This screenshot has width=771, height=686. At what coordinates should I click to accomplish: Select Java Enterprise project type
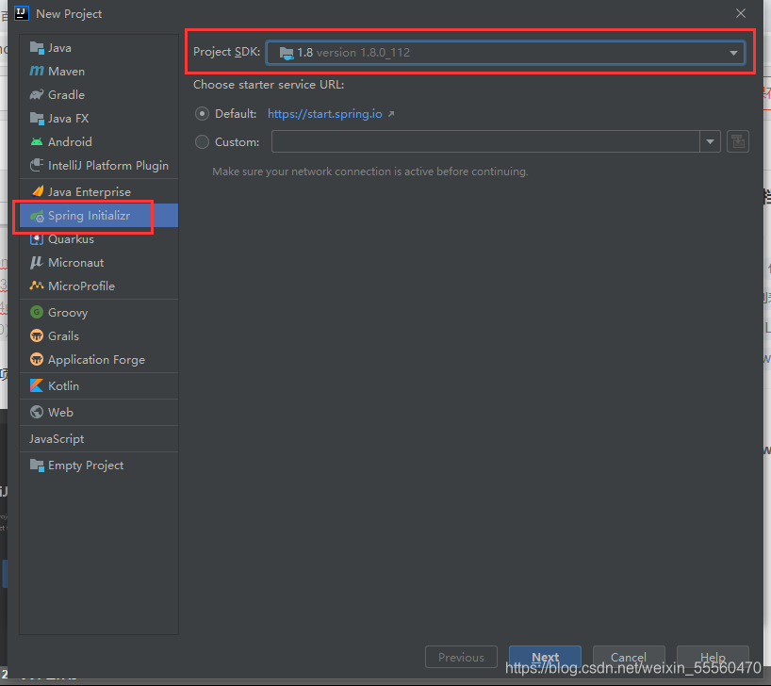click(99, 192)
